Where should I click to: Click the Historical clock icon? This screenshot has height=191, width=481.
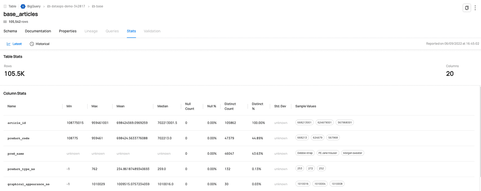click(32, 44)
